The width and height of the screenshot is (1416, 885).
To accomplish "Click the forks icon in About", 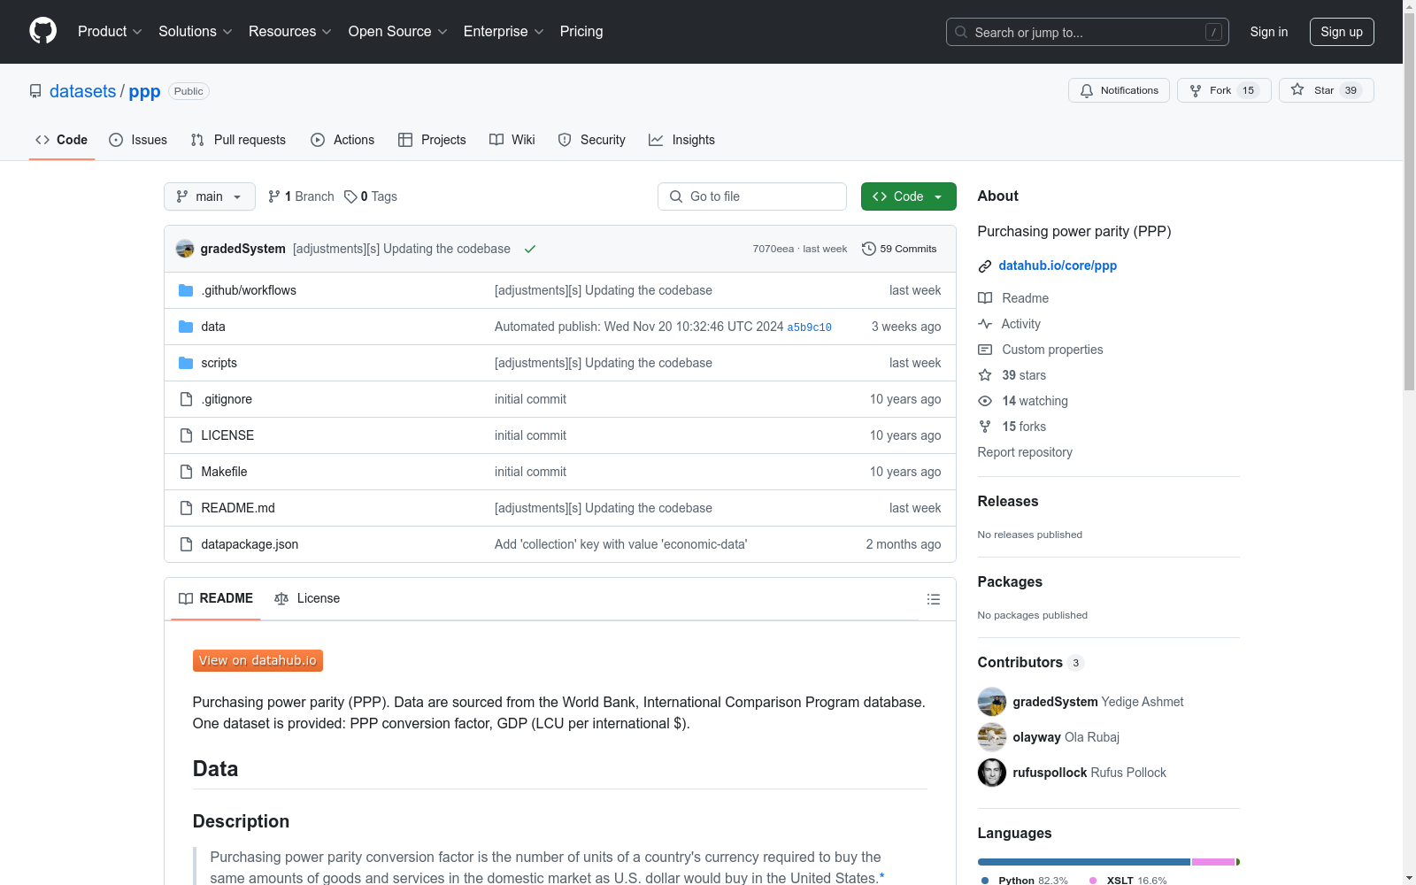I will 985,427.
